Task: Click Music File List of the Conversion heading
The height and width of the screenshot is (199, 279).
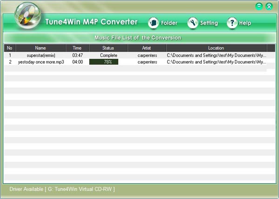Action: (138, 38)
